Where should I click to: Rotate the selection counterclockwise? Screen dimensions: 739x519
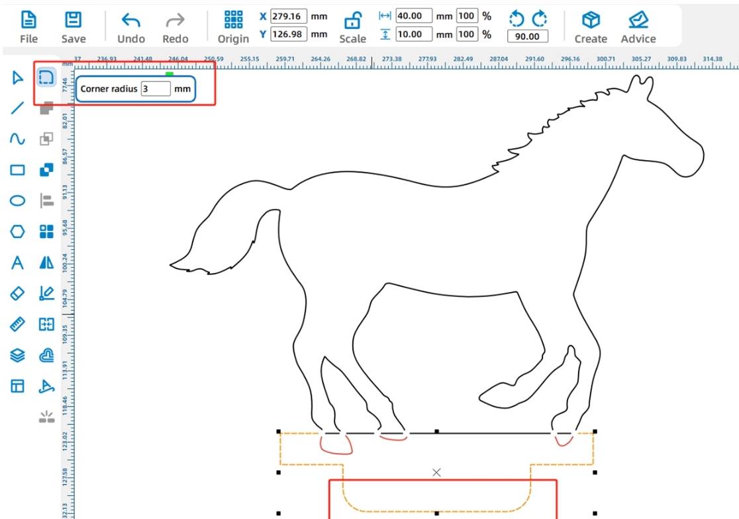point(516,18)
